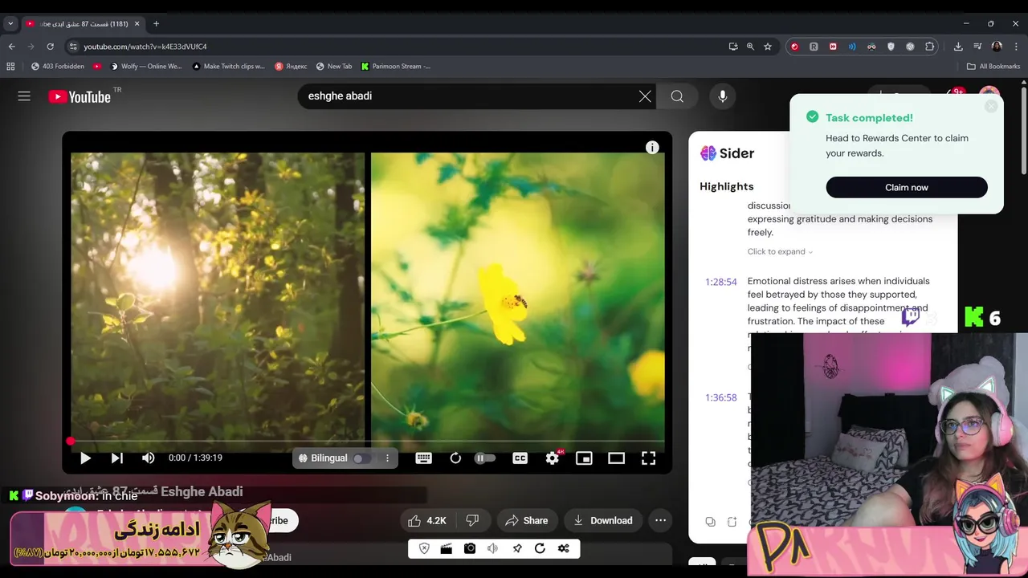Go to YouTube home via logo

tap(80, 96)
